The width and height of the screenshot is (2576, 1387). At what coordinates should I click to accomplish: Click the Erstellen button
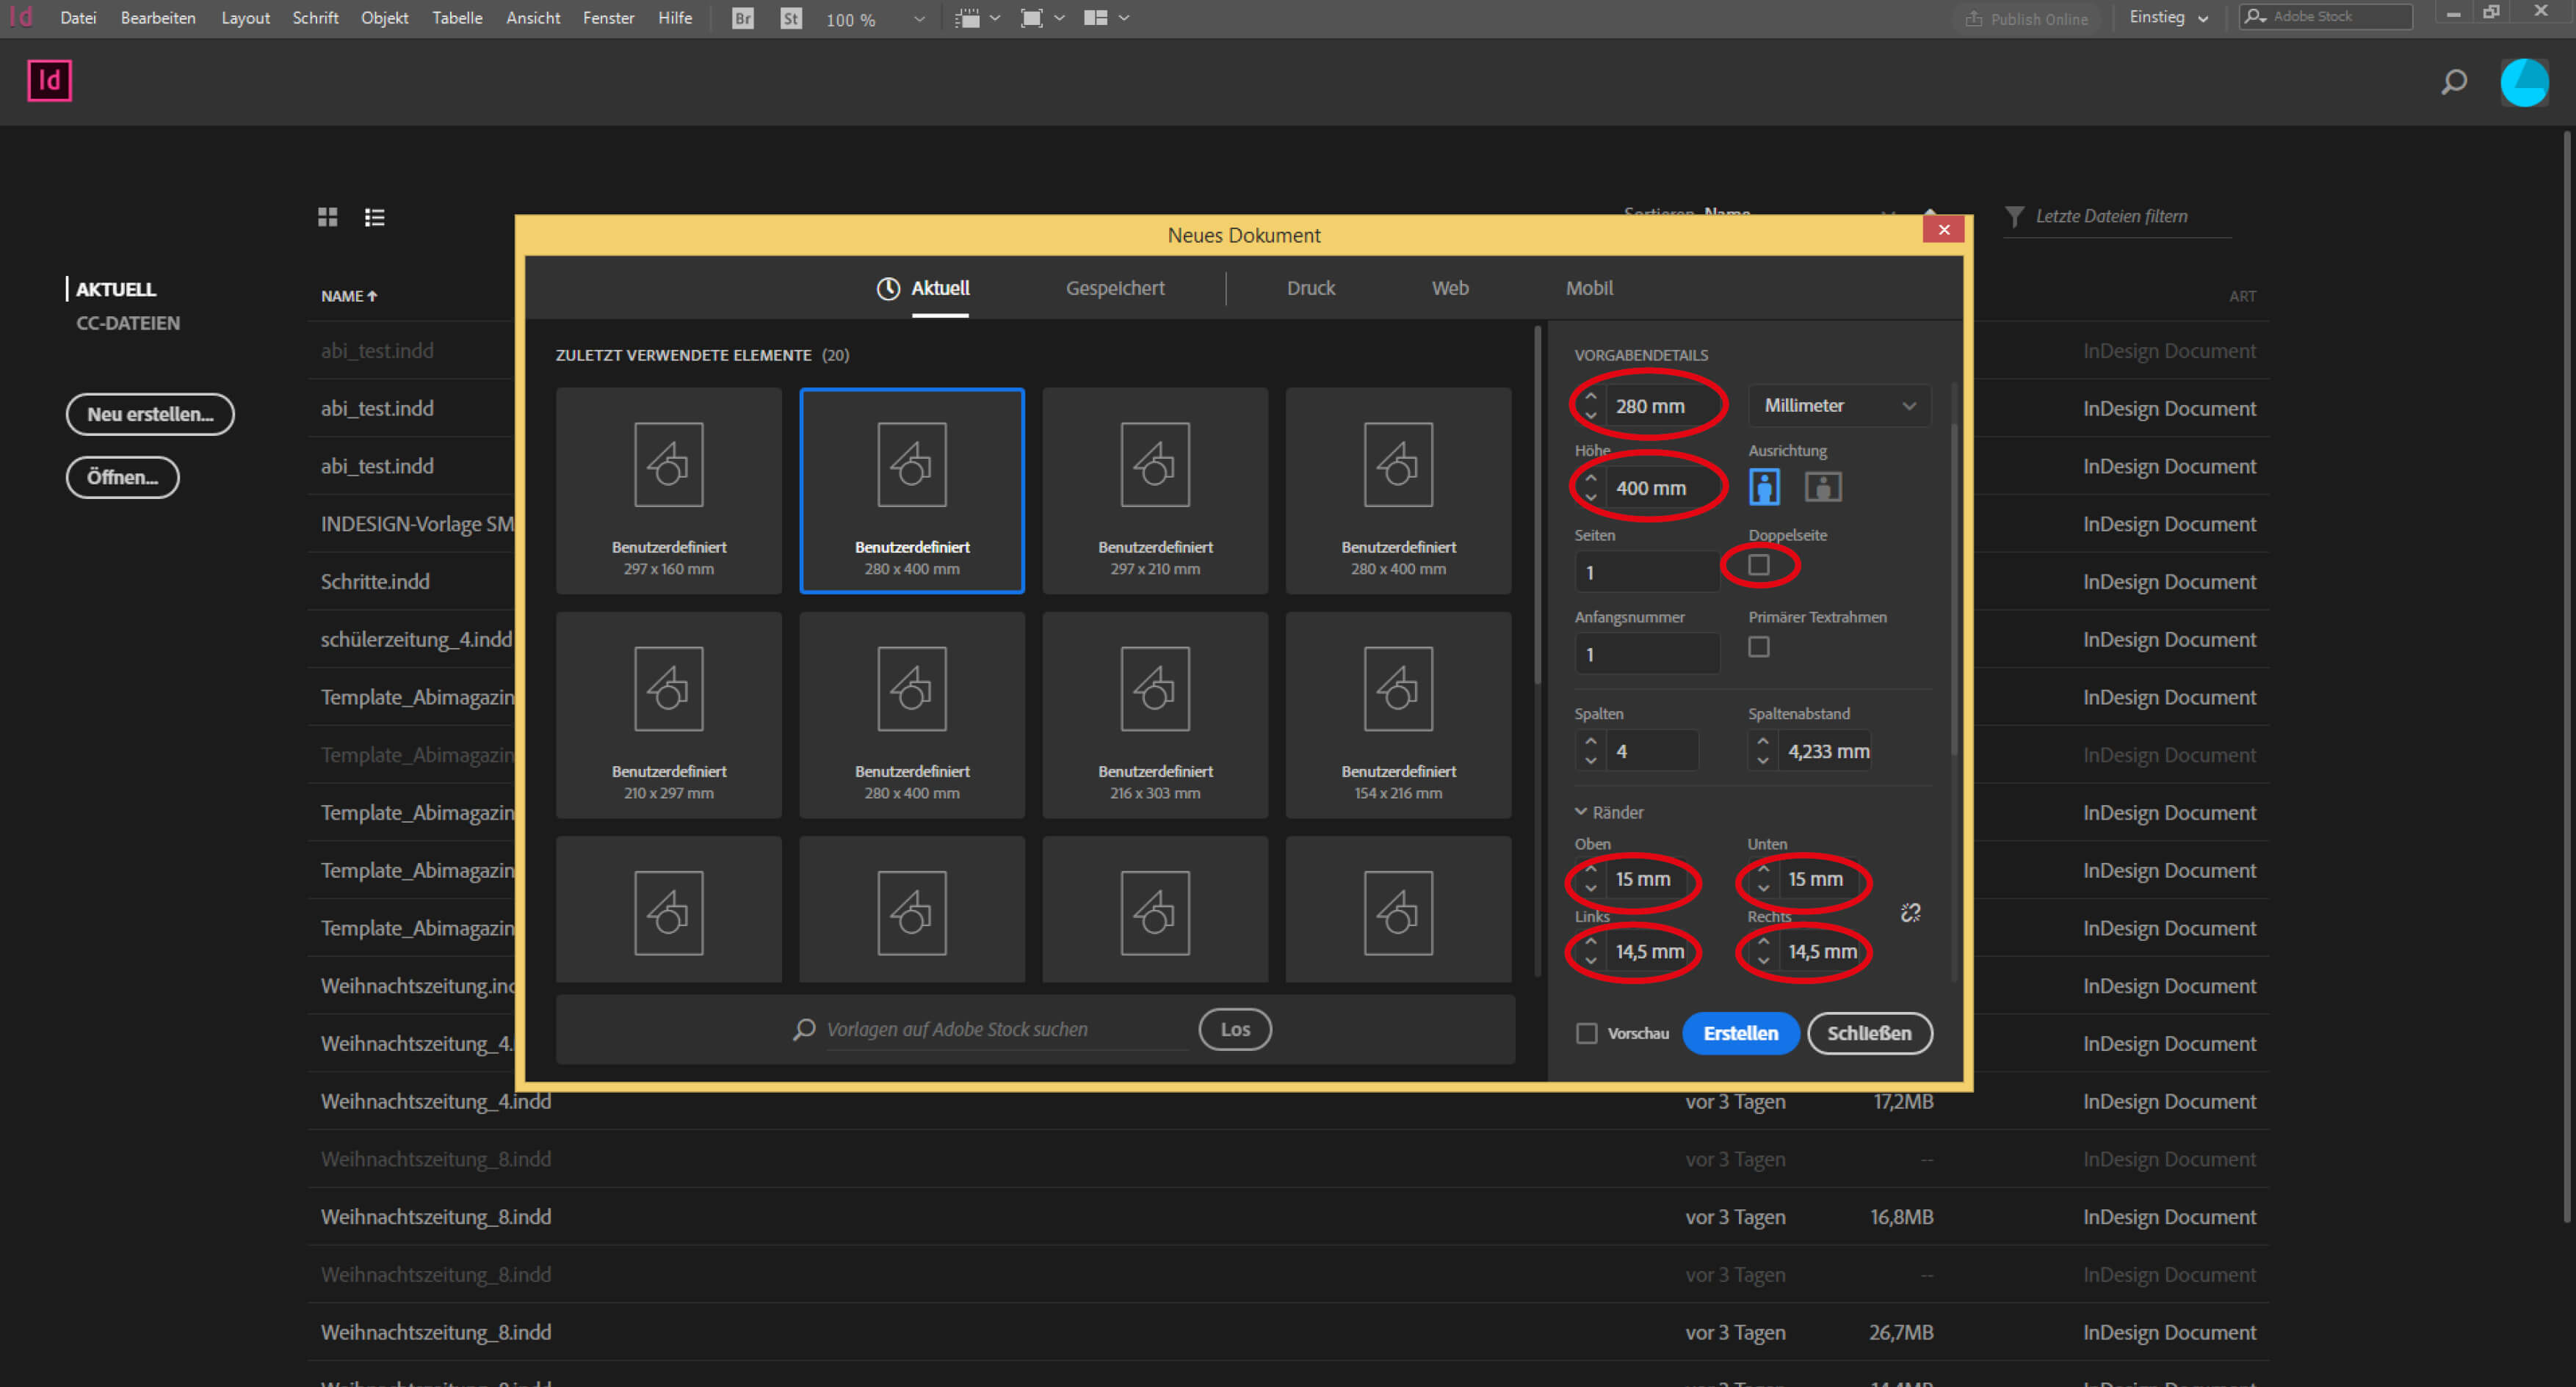[1739, 1032]
